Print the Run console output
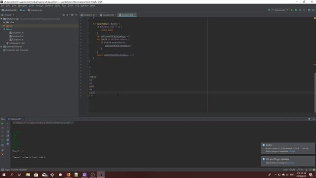 point(8,140)
